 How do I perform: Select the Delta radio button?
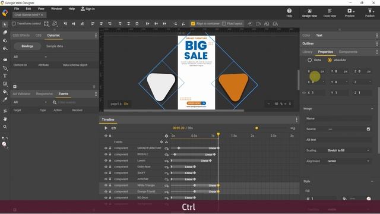click(x=309, y=60)
